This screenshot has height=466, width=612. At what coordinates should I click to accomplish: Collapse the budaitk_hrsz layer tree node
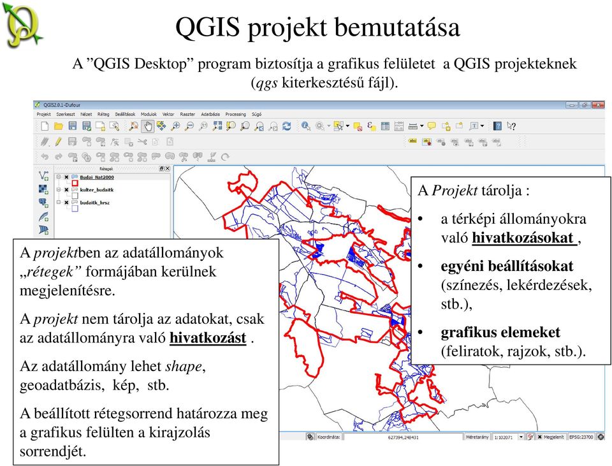pos(59,203)
